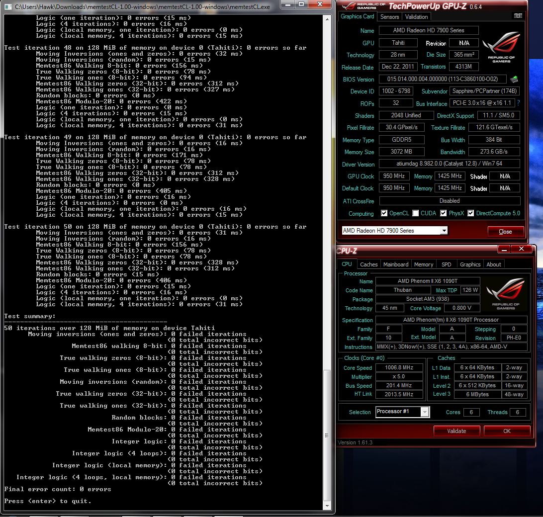Click the Bandwidth 273.6 GB/s field
The height and width of the screenshot is (517, 543).
point(494,151)
